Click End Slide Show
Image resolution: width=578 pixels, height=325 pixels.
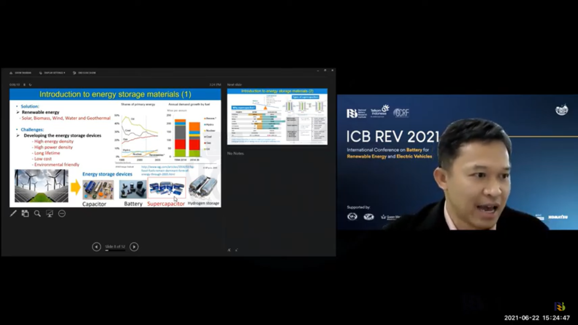coord(84,73)
